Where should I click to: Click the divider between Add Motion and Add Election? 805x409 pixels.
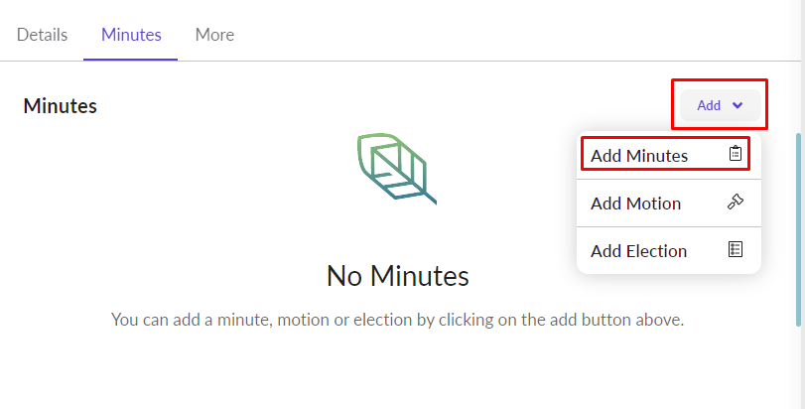tap(668, 227)
